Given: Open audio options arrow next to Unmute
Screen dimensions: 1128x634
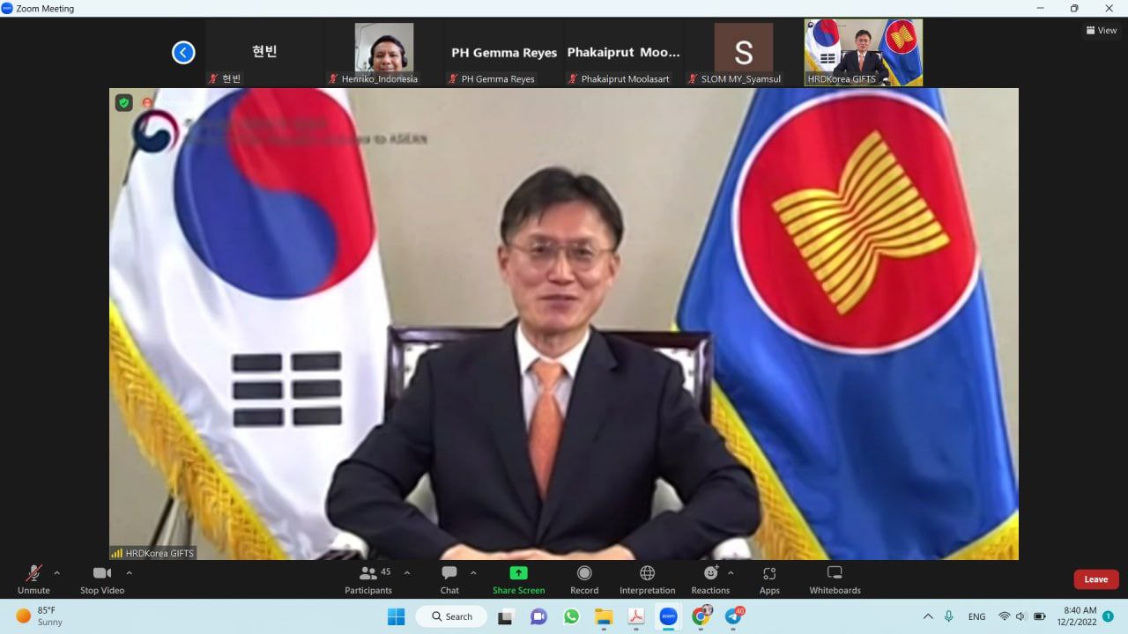Looking at the screenshot, I should coord(57,572).
